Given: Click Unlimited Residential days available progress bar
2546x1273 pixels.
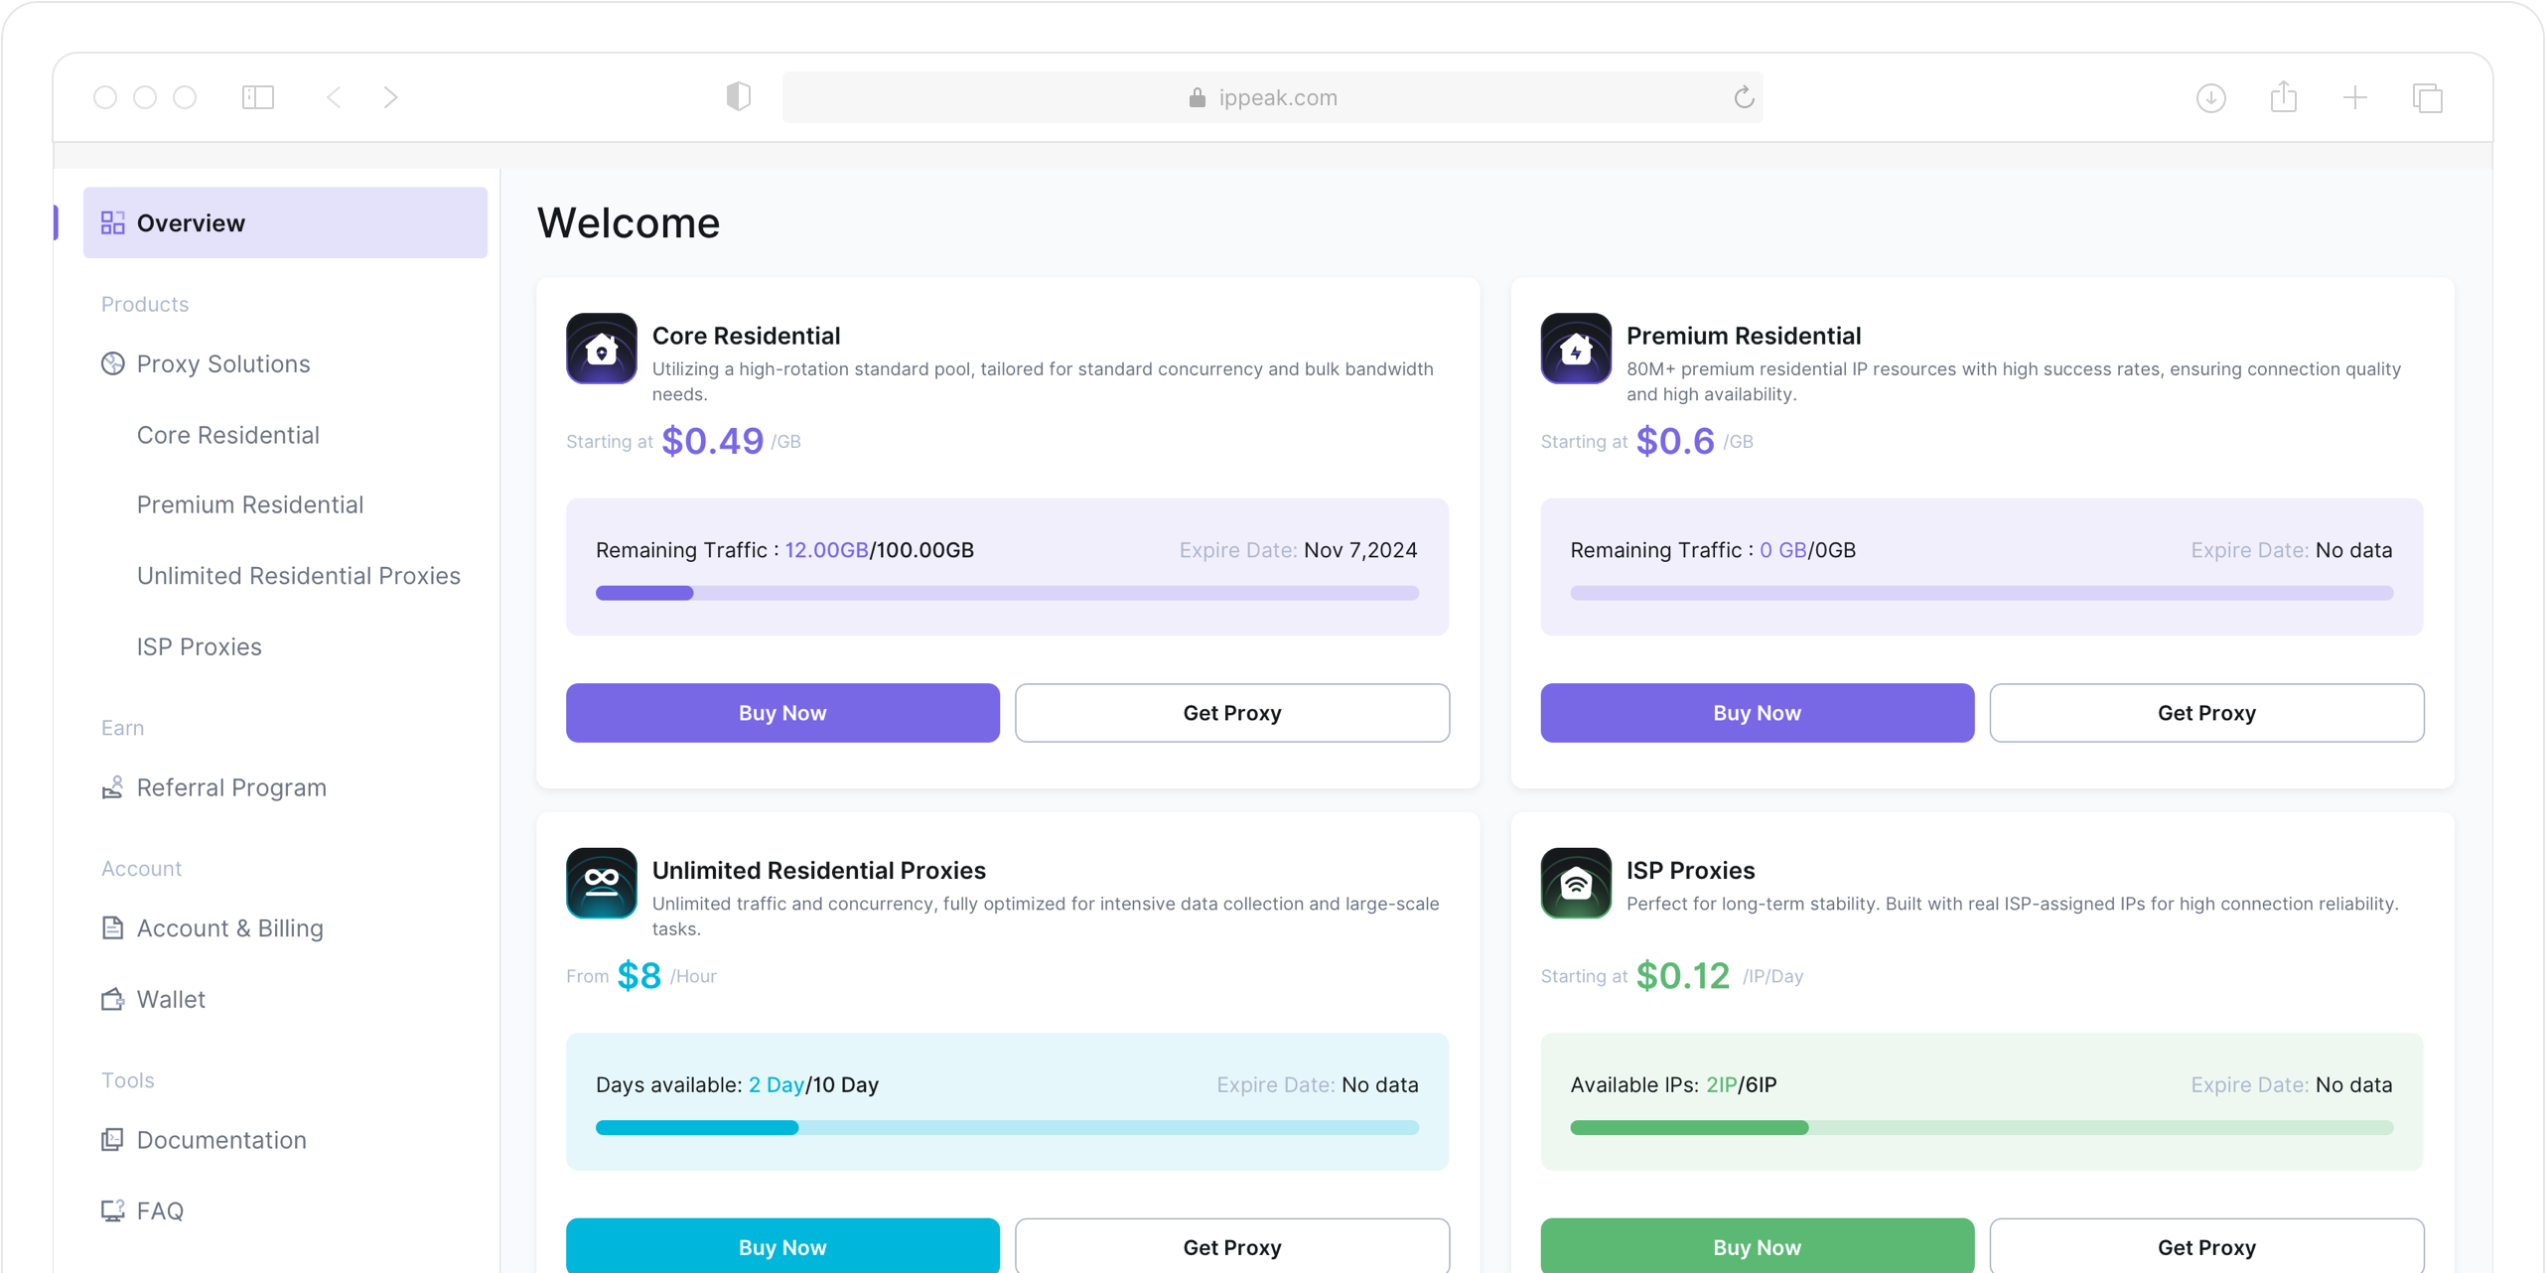Looking at the screenshot, I should 1007,1127.
